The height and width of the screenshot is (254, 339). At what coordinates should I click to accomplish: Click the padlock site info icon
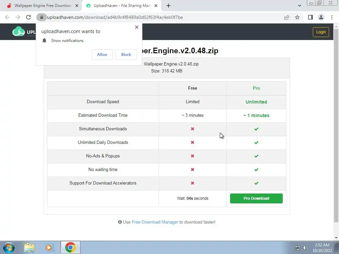click(x=42, y=17)
